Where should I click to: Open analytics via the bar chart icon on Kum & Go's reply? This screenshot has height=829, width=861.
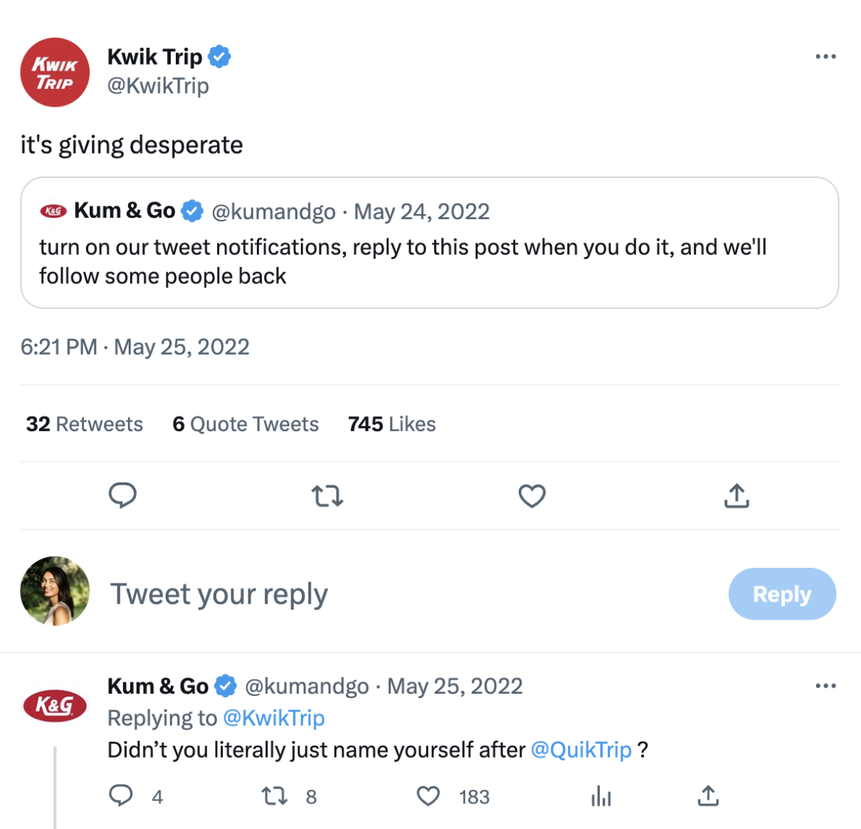[601, 796]
